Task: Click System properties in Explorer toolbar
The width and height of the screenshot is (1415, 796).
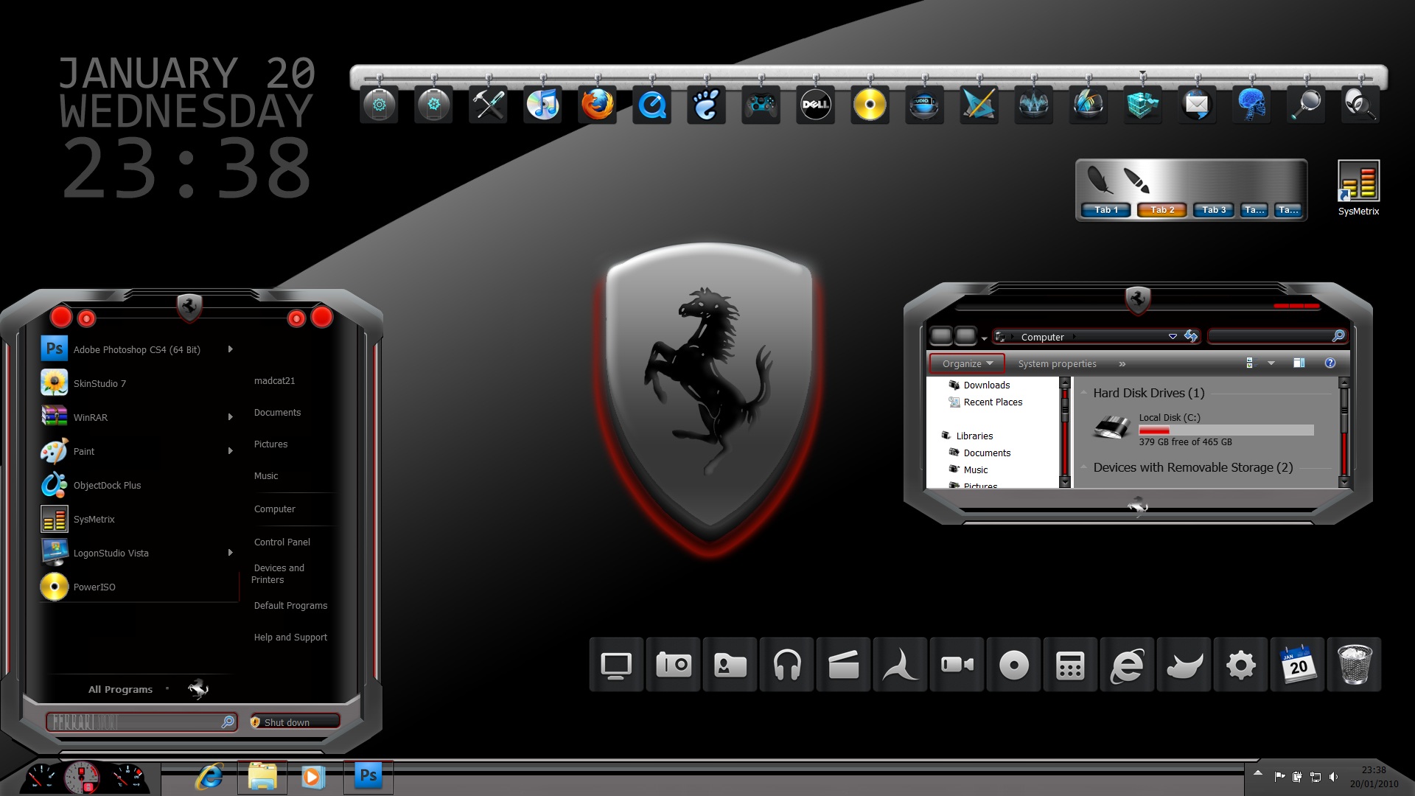Action: [x=1057, y=363]
